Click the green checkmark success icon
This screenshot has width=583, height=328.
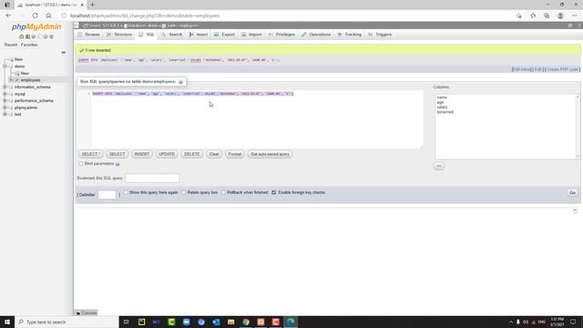81,50
